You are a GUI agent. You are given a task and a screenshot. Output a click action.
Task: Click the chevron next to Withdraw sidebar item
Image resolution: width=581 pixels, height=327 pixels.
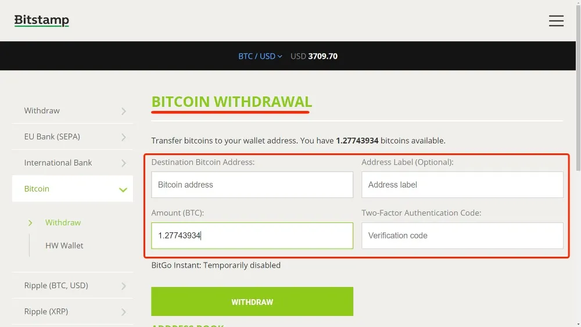coord(124,111)
